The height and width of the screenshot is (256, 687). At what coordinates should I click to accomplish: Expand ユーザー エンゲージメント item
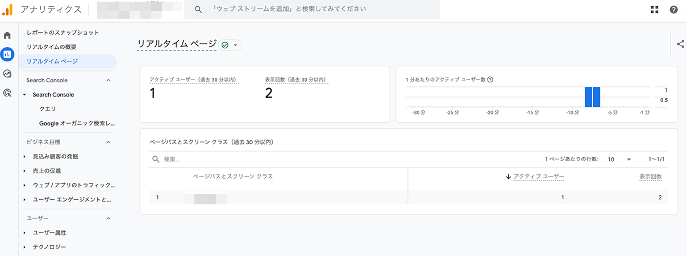(24, 199)
